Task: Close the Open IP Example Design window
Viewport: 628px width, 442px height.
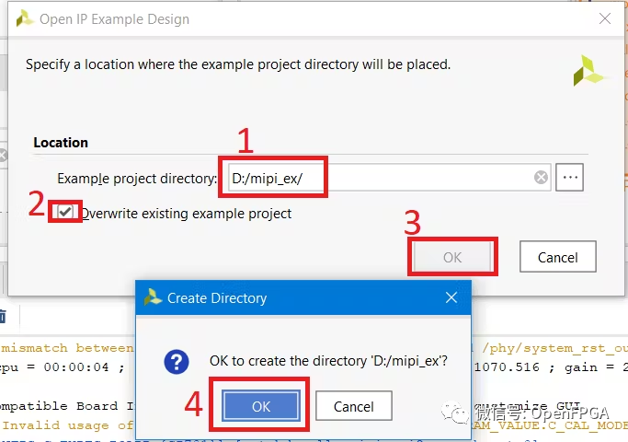Action: [x=605, y=18]
